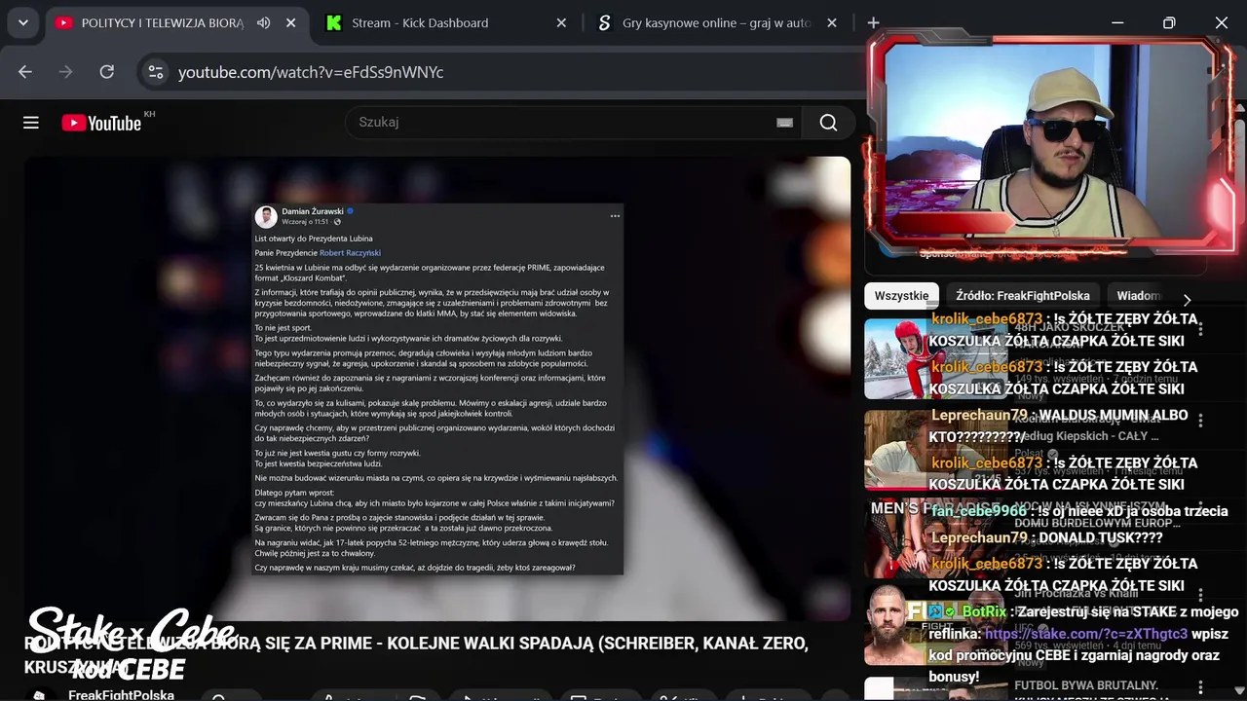Click the page scrollbar down arrow
The image size is (1247, 701).
[1240, 693]
